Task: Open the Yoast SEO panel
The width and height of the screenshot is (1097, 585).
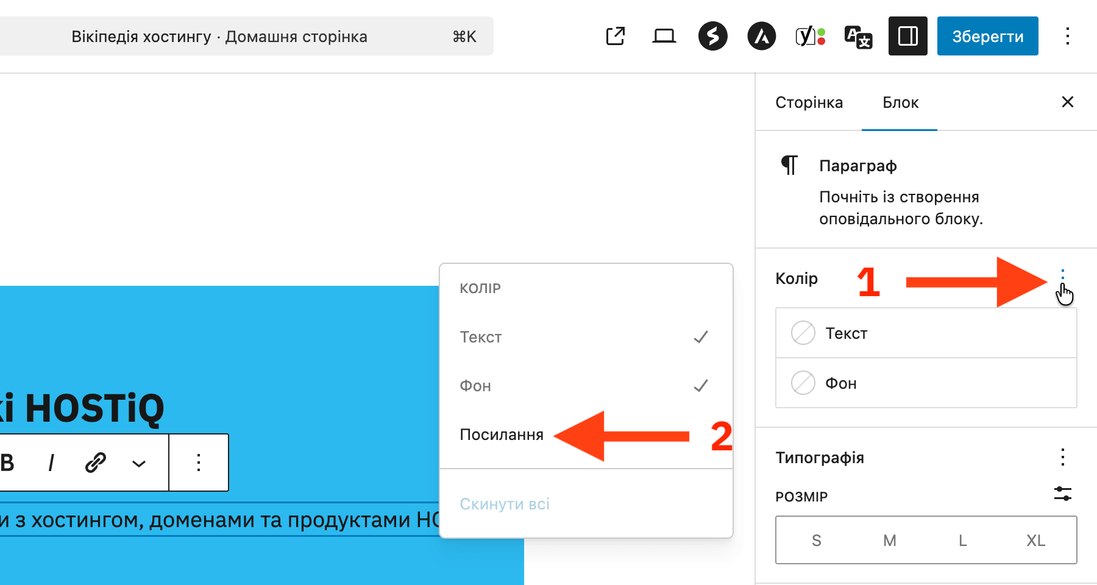Action: 810,36
